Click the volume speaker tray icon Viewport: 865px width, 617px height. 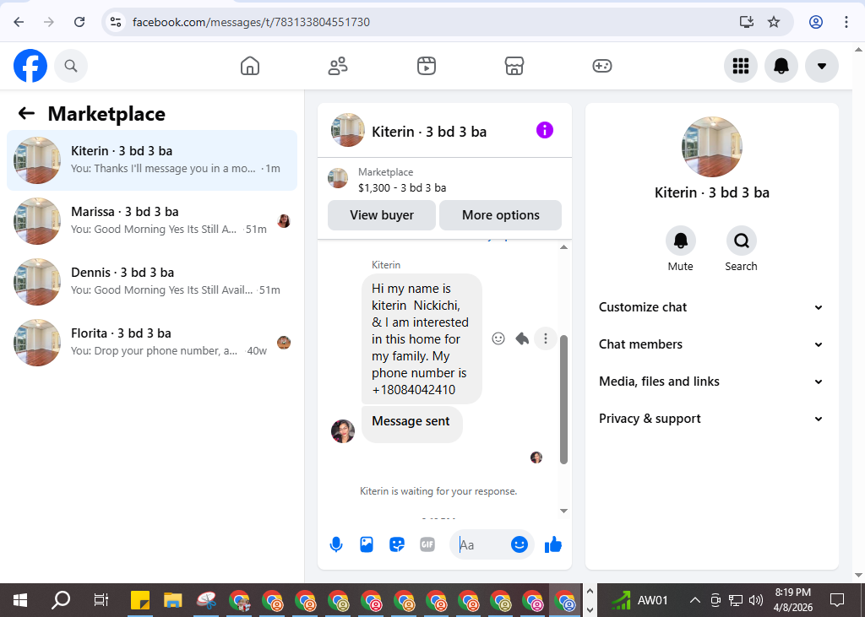click(x=756, y=600)
